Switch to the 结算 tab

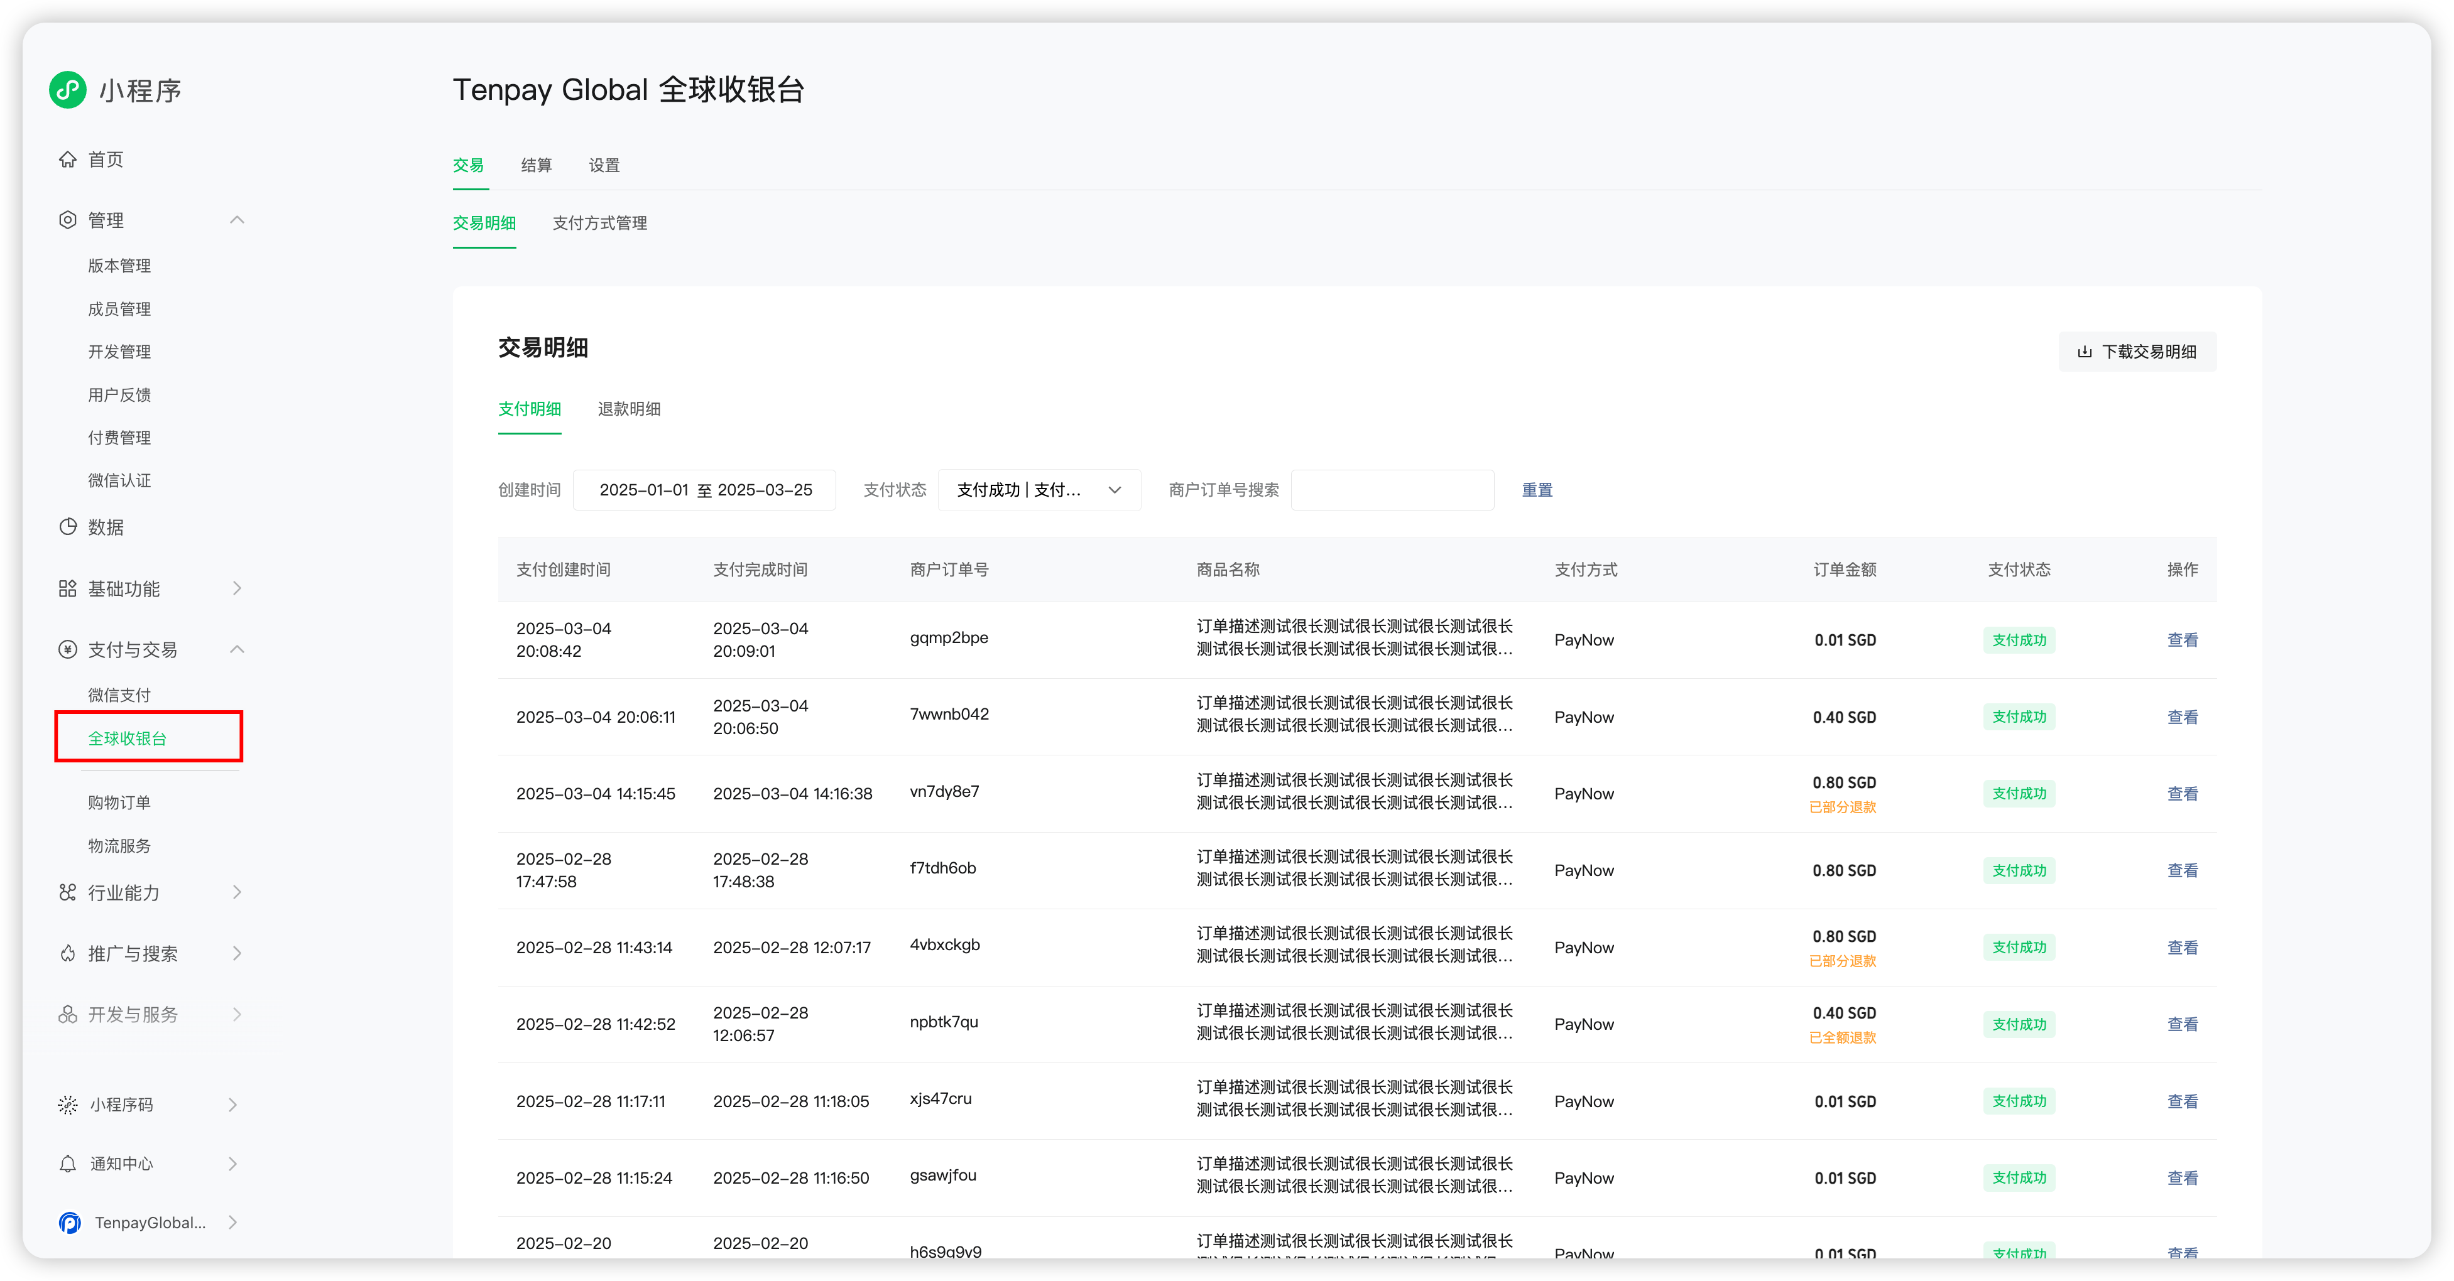[537, 165]
